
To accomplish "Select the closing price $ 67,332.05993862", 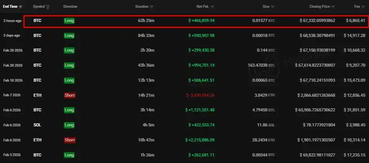I will 317,21.
